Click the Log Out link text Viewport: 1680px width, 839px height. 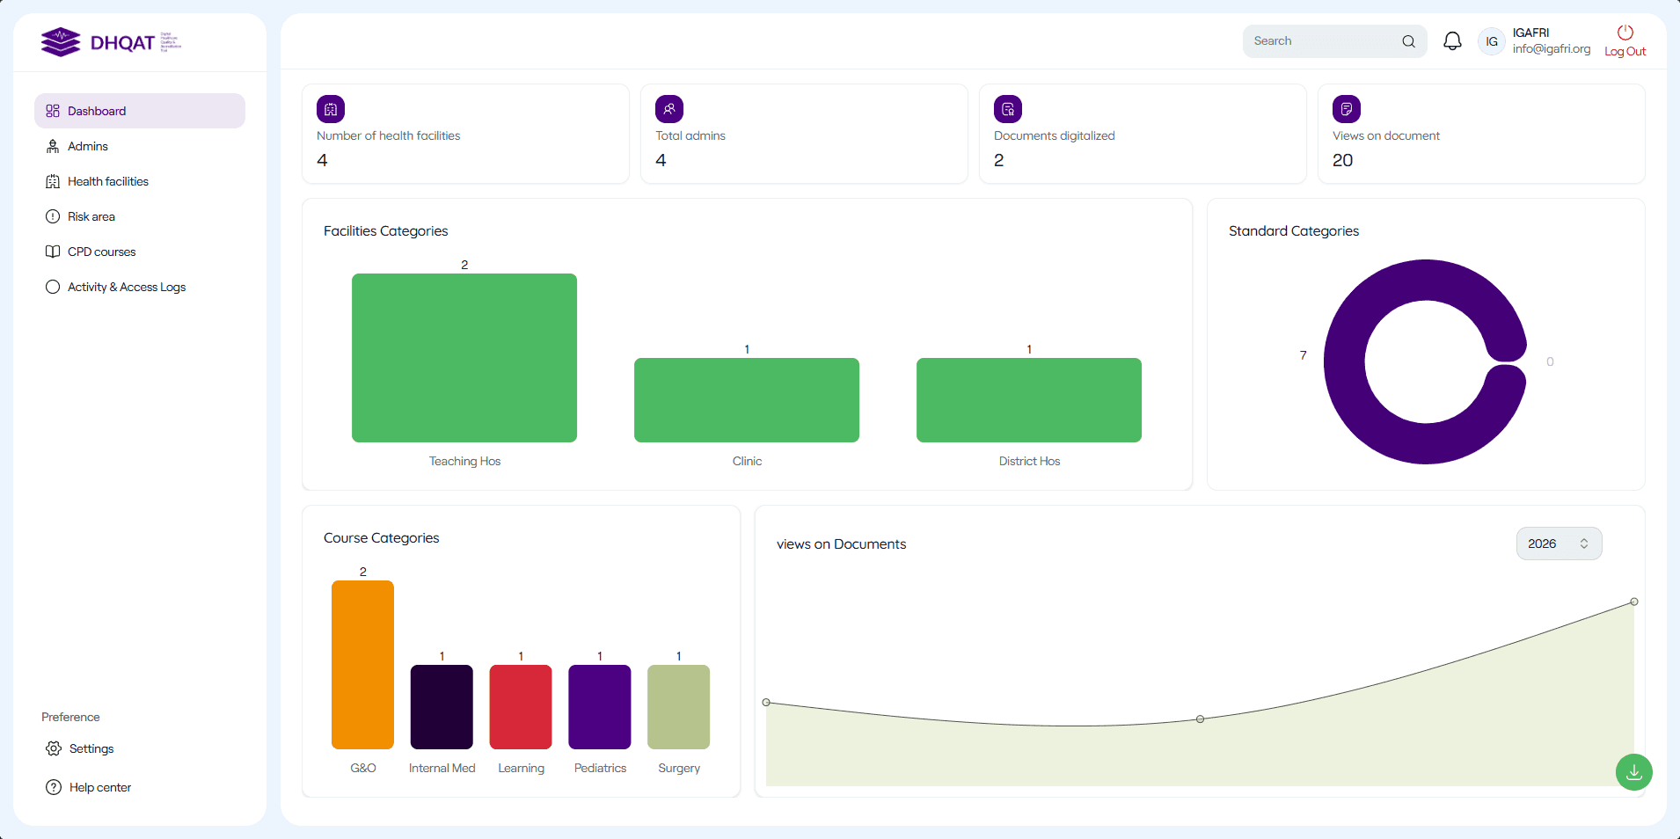(1625, 52)
